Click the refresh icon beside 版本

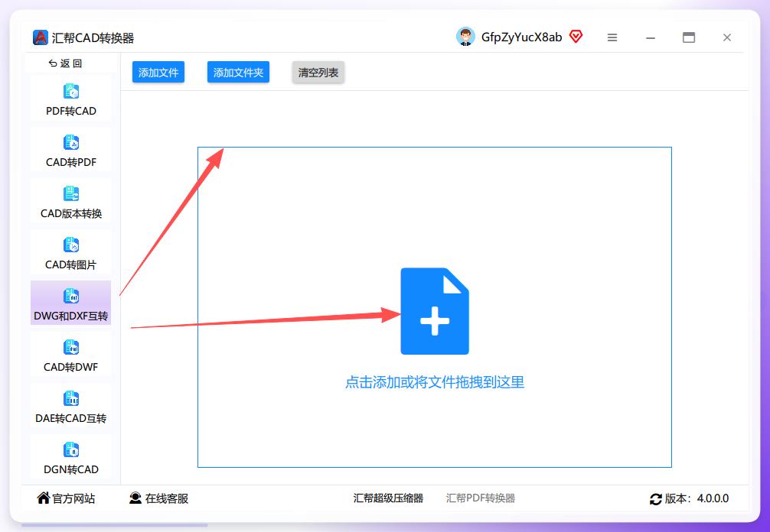(656, 499)
